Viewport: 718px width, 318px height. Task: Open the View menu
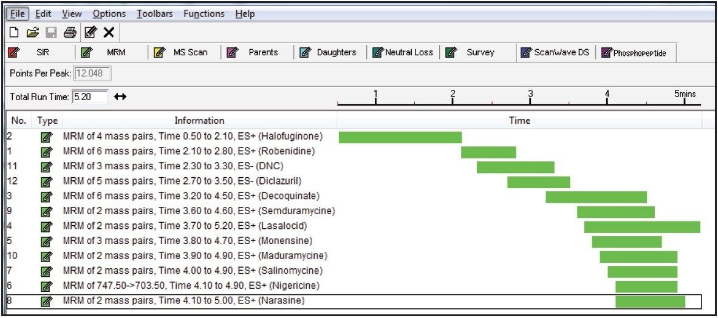click(x=72, y=14)
